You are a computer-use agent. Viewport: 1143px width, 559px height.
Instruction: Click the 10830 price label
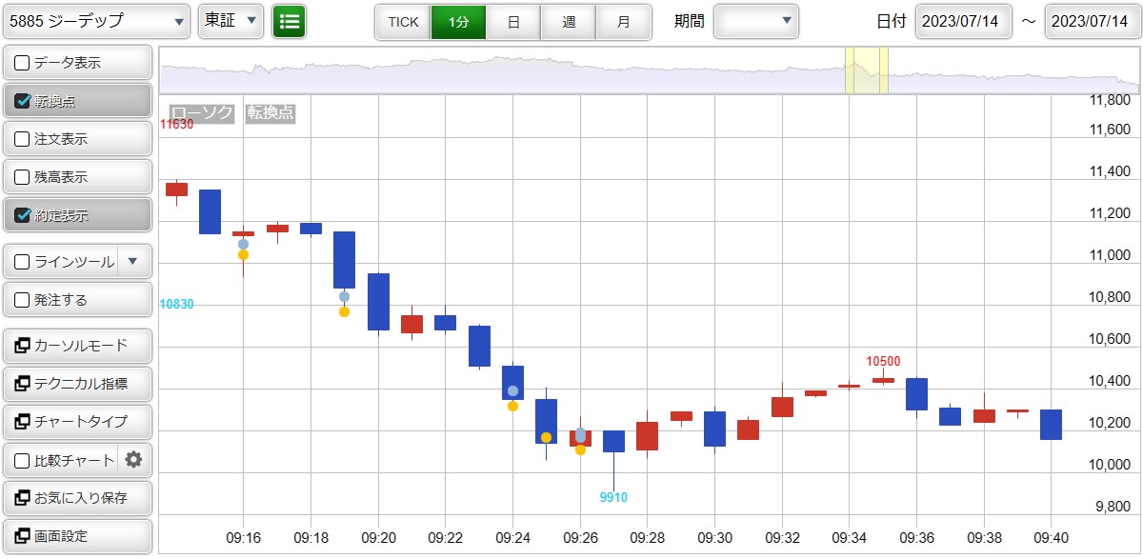[176, 304]
